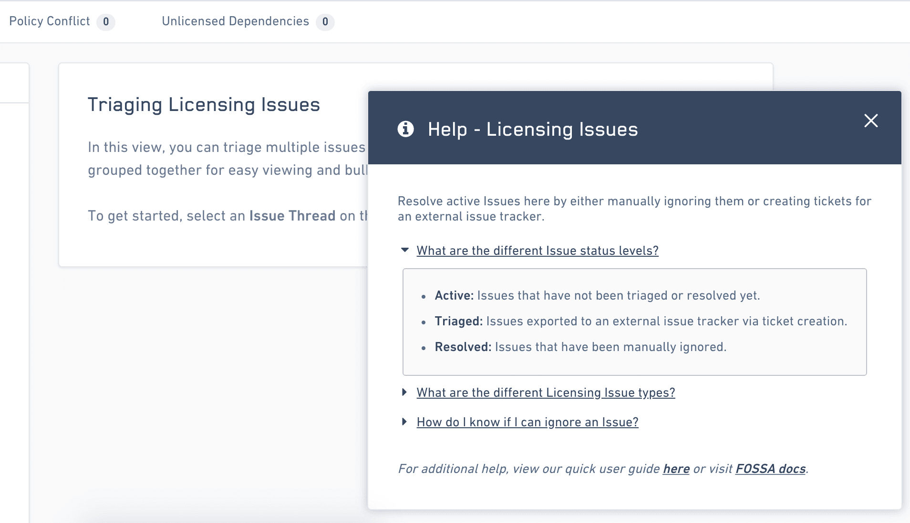Click the 'Help - Licensing Issues' title
Viewport: 910px width, 523px height.
pyautogui.click(x=533, y=130)
